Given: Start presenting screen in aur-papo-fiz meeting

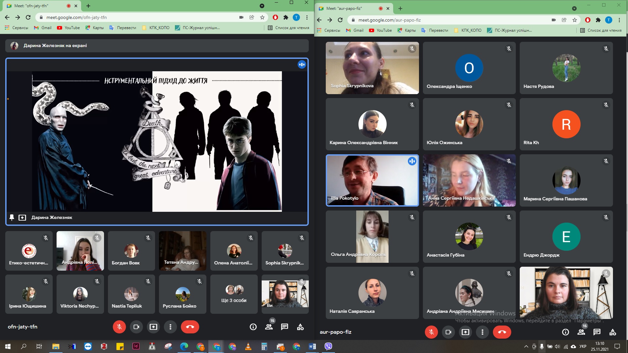Looking at the screenshot, I should point(465,332).
